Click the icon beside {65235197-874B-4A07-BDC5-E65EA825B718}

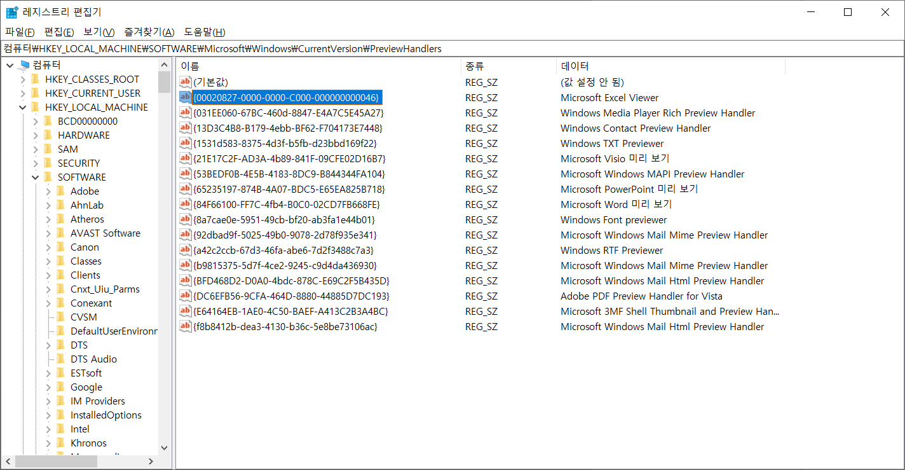tap(186, 189)
